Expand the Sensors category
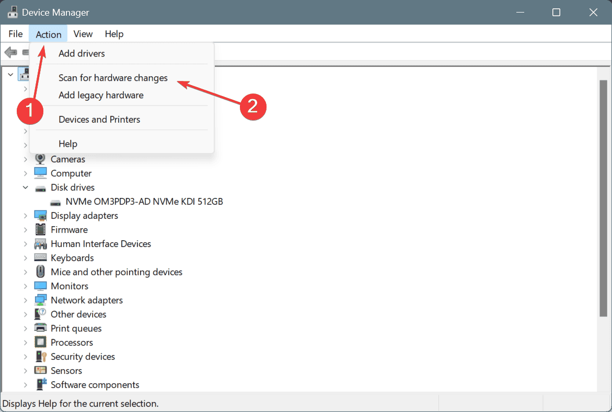Viewport: 612px width, 412px height. [26, 371]
